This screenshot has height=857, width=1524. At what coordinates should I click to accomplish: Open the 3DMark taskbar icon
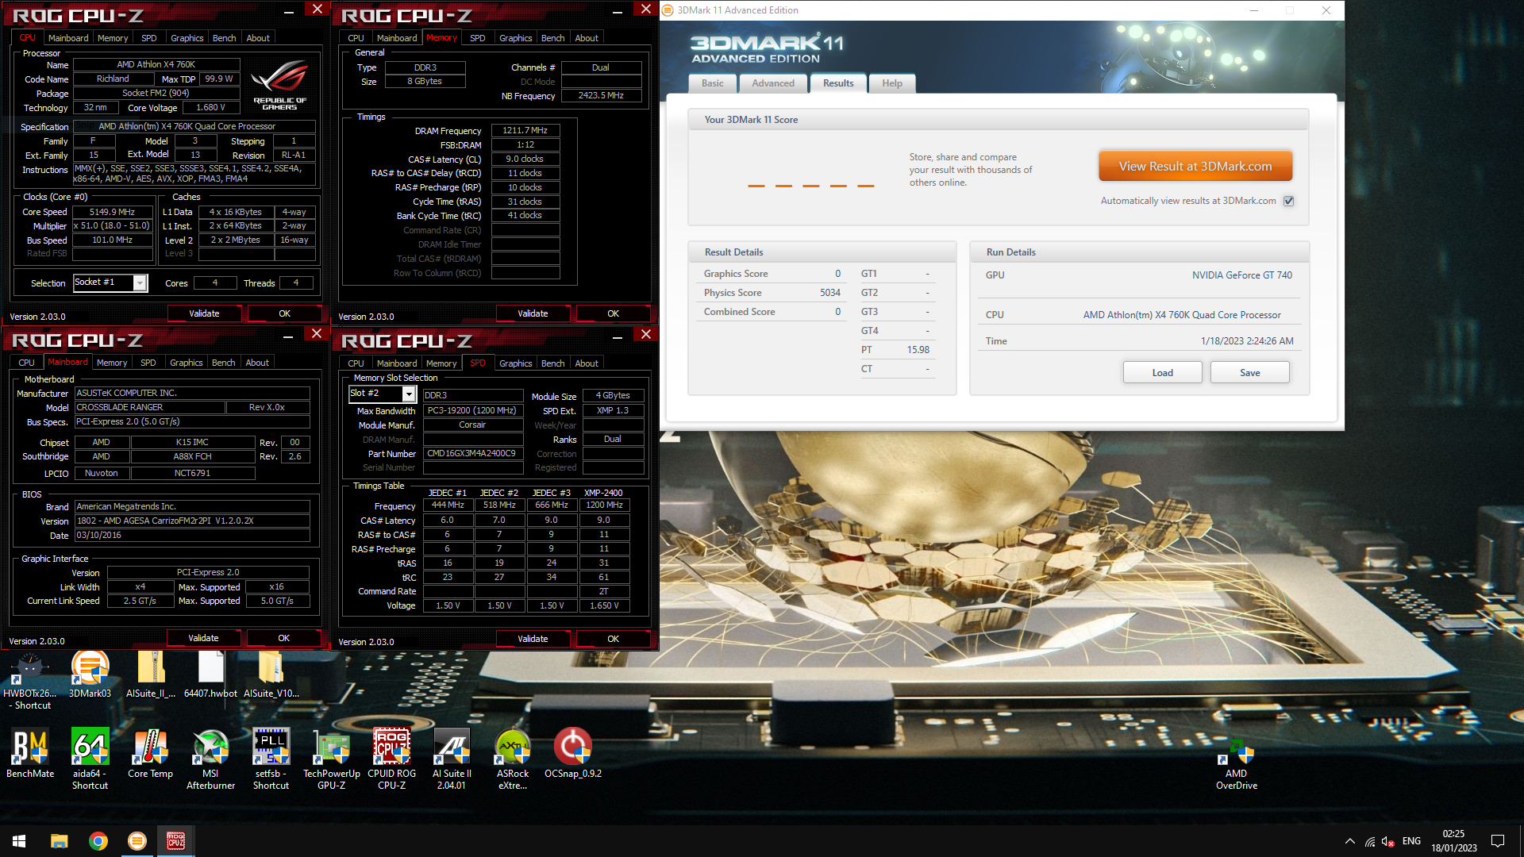coord(137,841)
